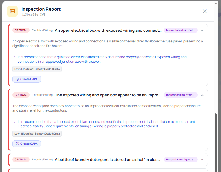Click the qualified electrician recommendation text
The height and width of the screenshot is (172, 221).
coord(102,59)
